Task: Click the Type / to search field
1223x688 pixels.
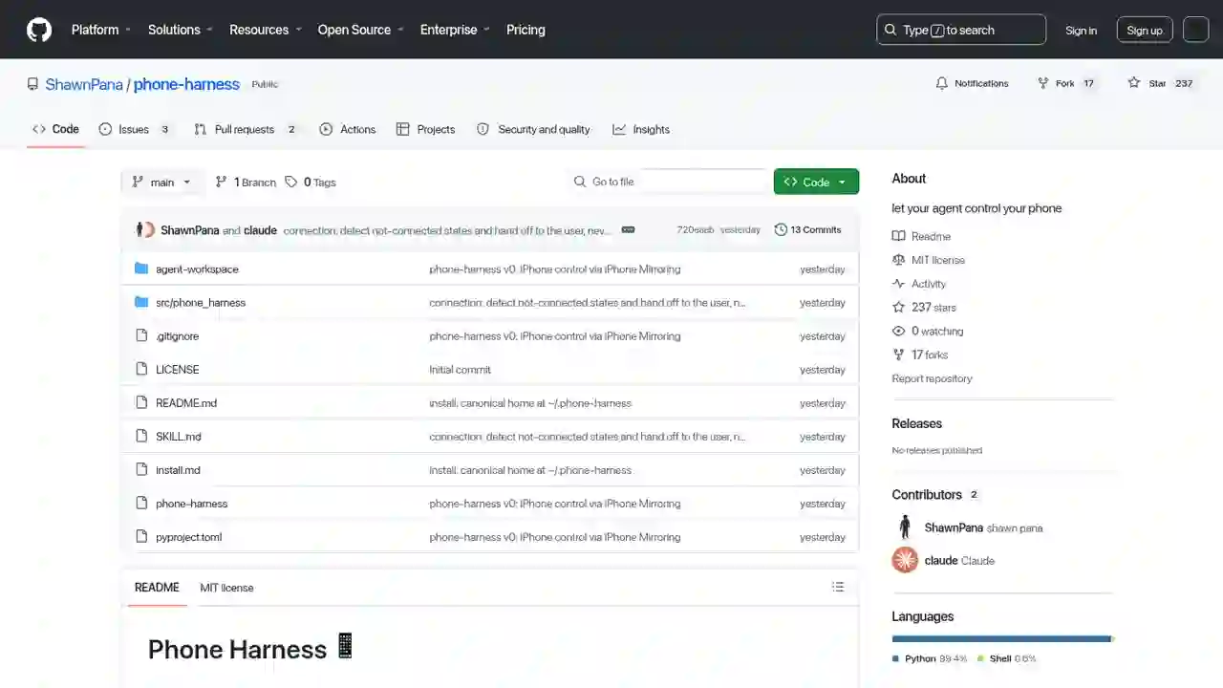Action: pos(961,30)
